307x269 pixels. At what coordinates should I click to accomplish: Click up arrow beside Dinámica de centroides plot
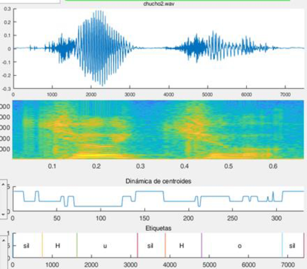[x=4, y=184]
